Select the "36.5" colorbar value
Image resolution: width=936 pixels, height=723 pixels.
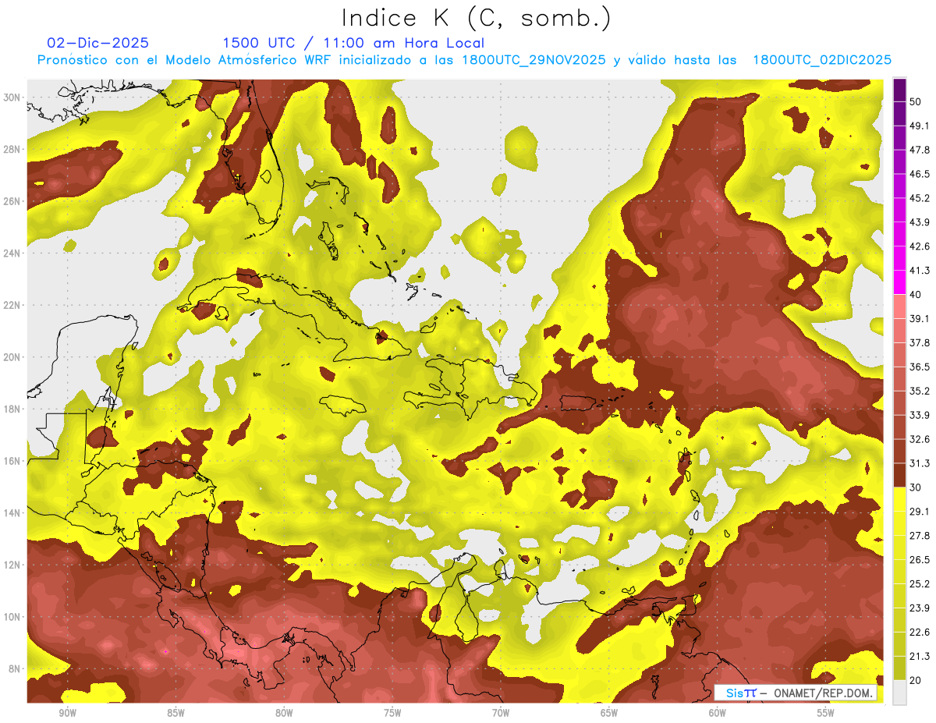tap(919, 367)
